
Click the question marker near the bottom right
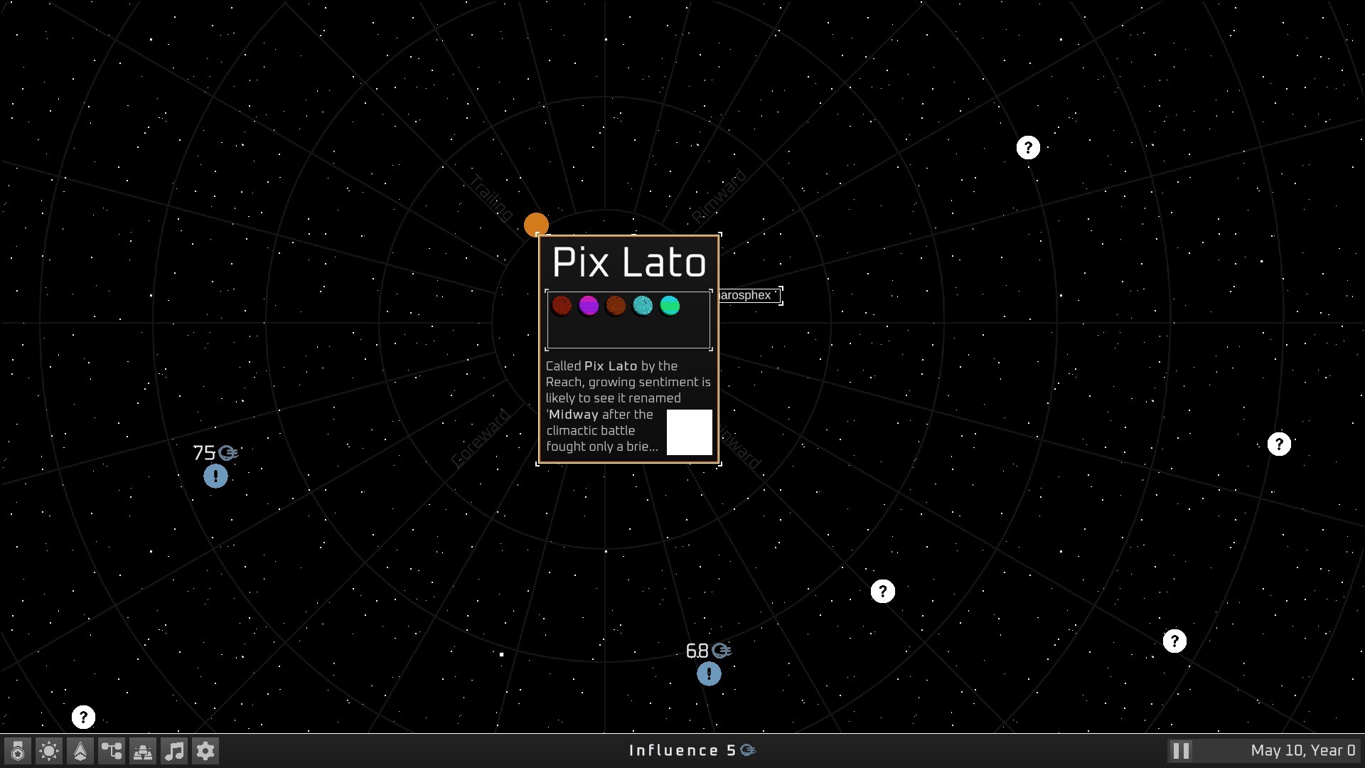[x=1174, y=641]
